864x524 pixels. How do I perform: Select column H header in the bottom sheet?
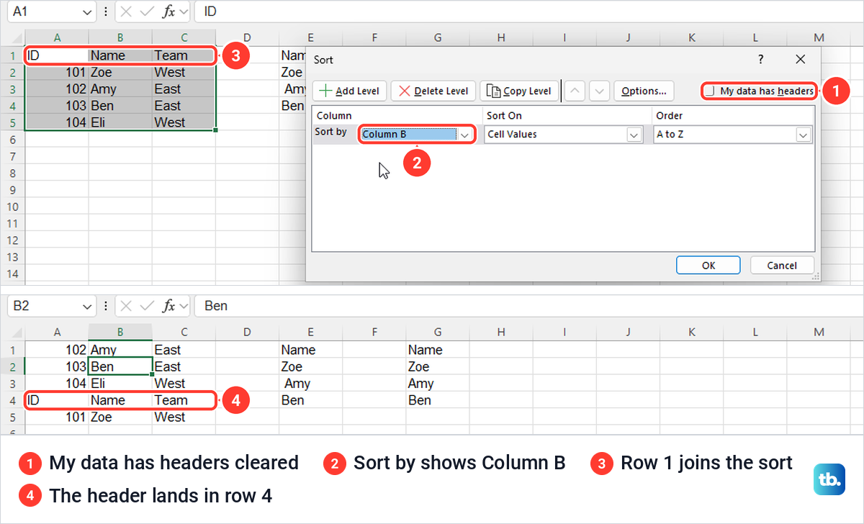point(500,332)
